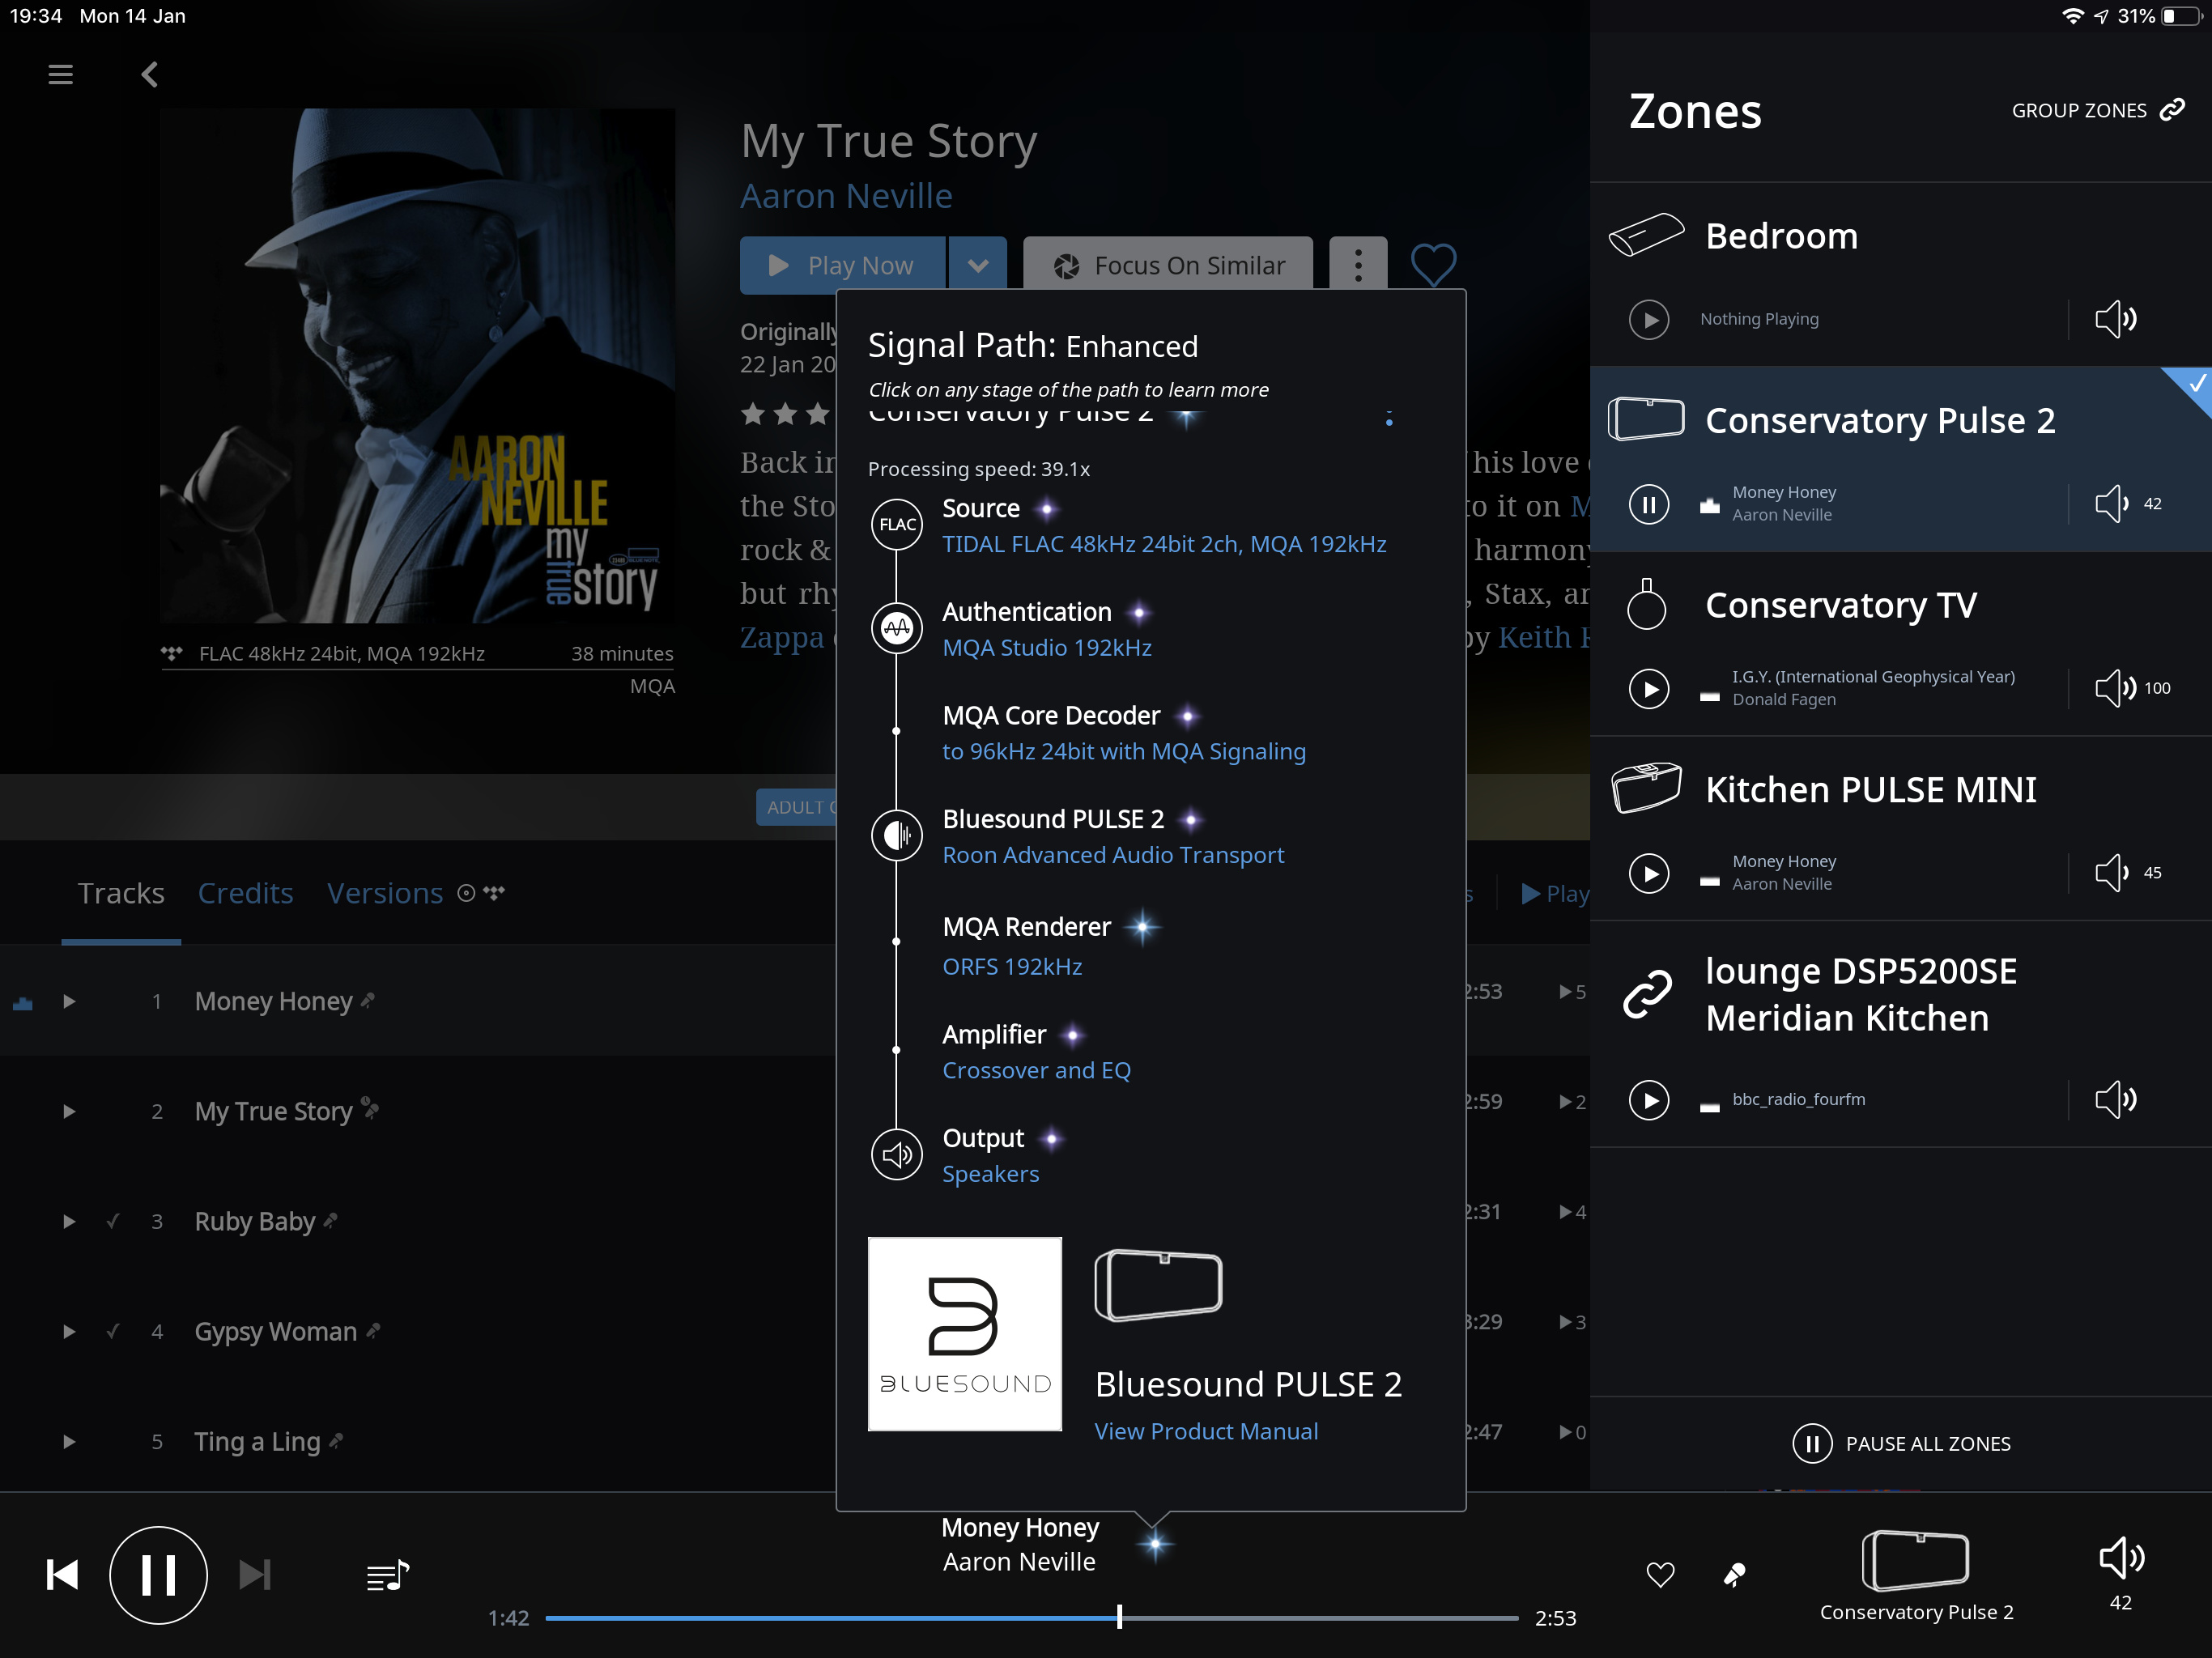The image size is (2212, 1658).
Task: Select the Bedroom zone
Action: pyautogui.click(x=1900, y=274)
